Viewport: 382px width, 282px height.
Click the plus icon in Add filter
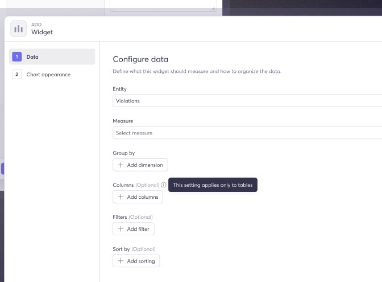click(121, 229)
